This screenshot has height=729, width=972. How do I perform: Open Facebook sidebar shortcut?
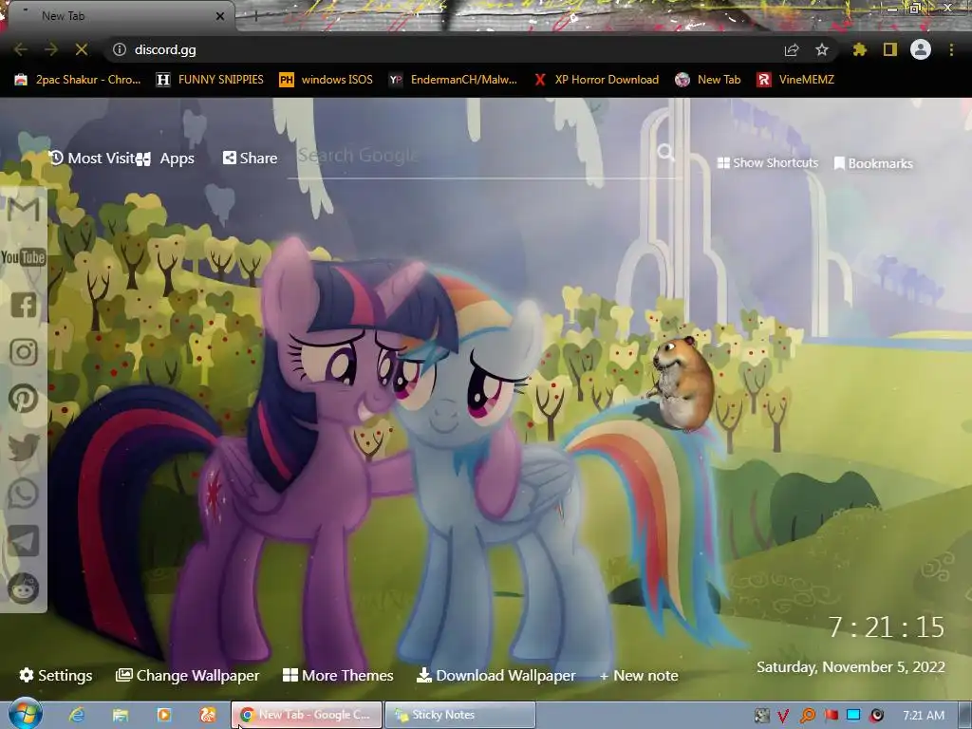24,305
